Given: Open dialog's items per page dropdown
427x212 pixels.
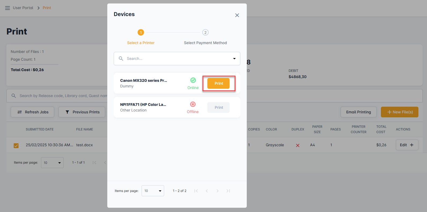Looking at the screenshot, I should [153, 191].
